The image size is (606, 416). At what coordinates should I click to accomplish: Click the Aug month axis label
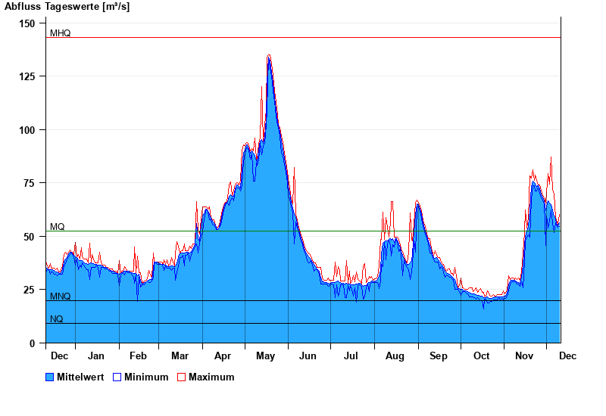395,355
